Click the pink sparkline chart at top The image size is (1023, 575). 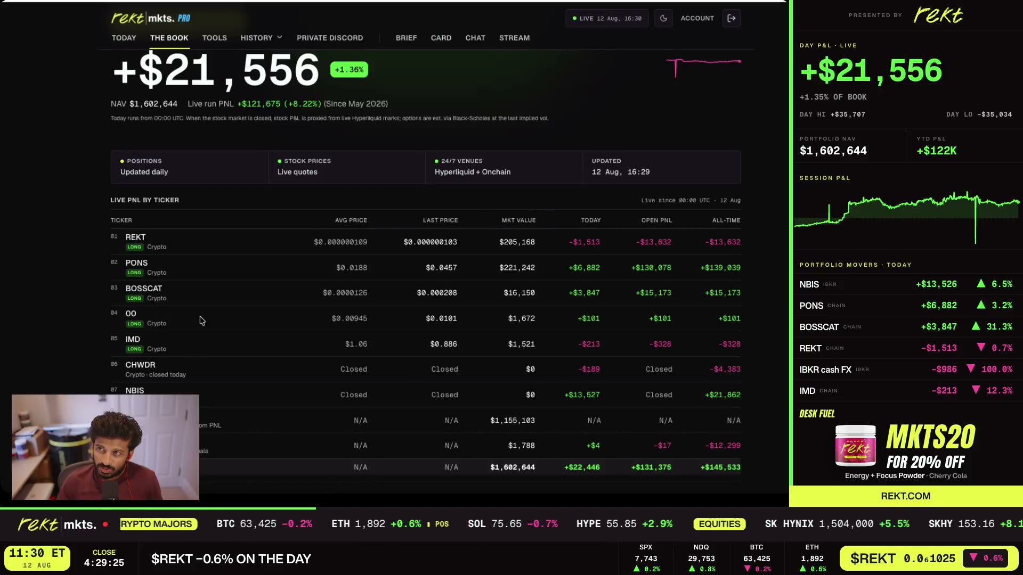703,67
